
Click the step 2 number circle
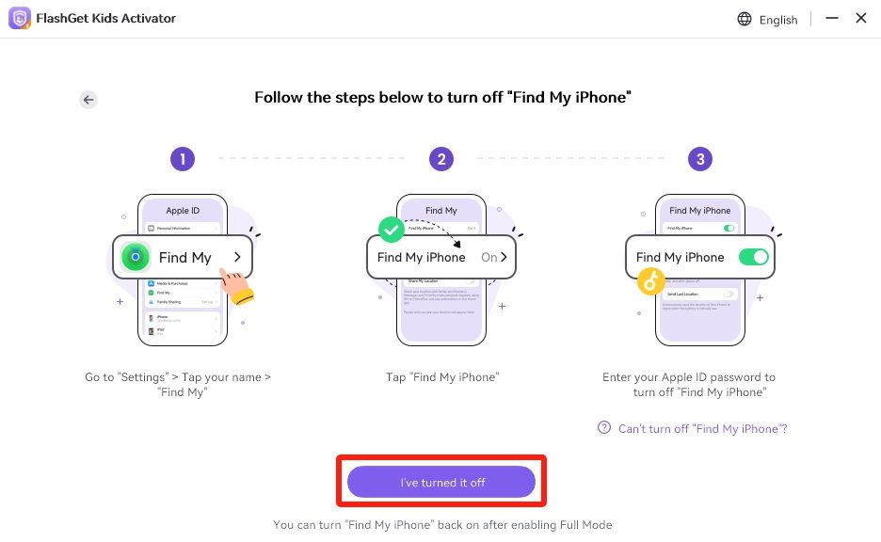click(x=440, y=158)
